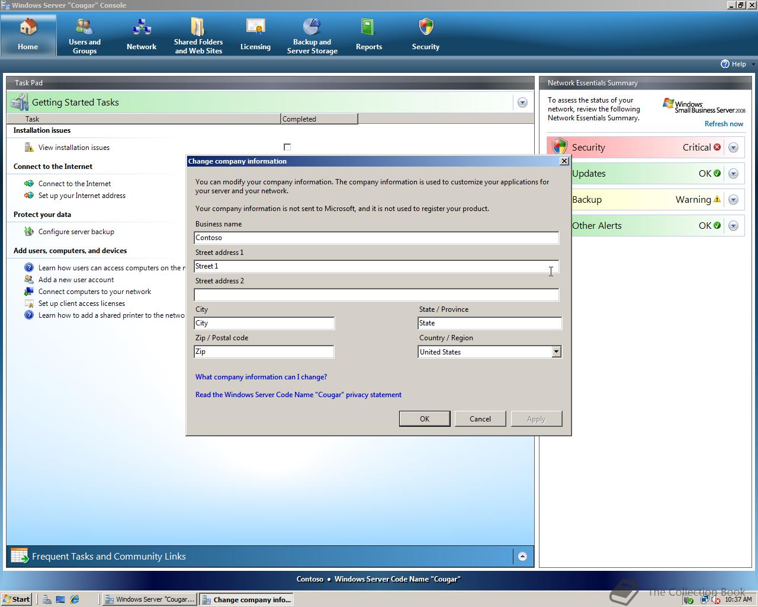The image size is (758, 607).
Task: Open the Home tab
Action: [x=28, y=35]
